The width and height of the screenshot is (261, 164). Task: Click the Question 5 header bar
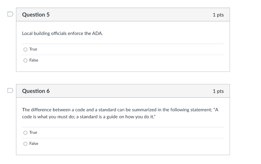click(123, 15)
